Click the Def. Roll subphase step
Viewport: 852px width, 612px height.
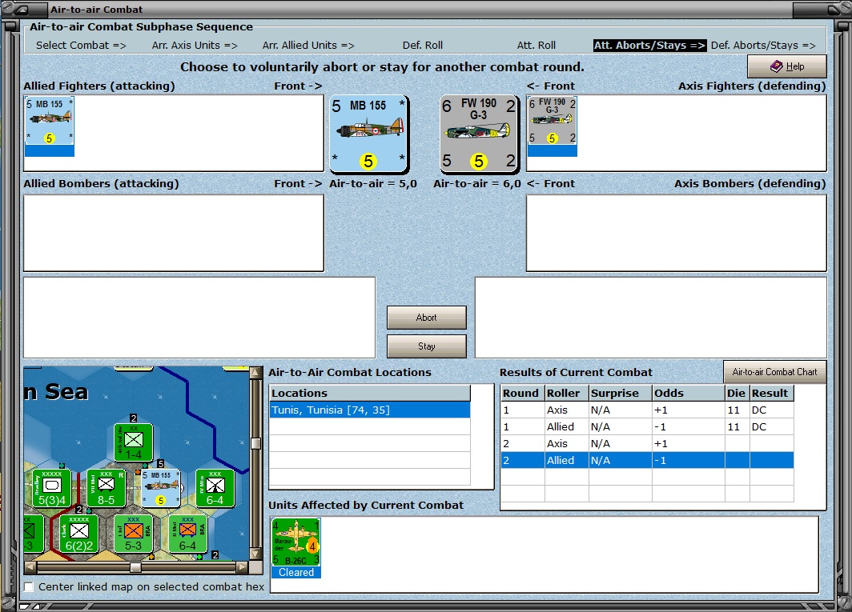click(423, 46)
